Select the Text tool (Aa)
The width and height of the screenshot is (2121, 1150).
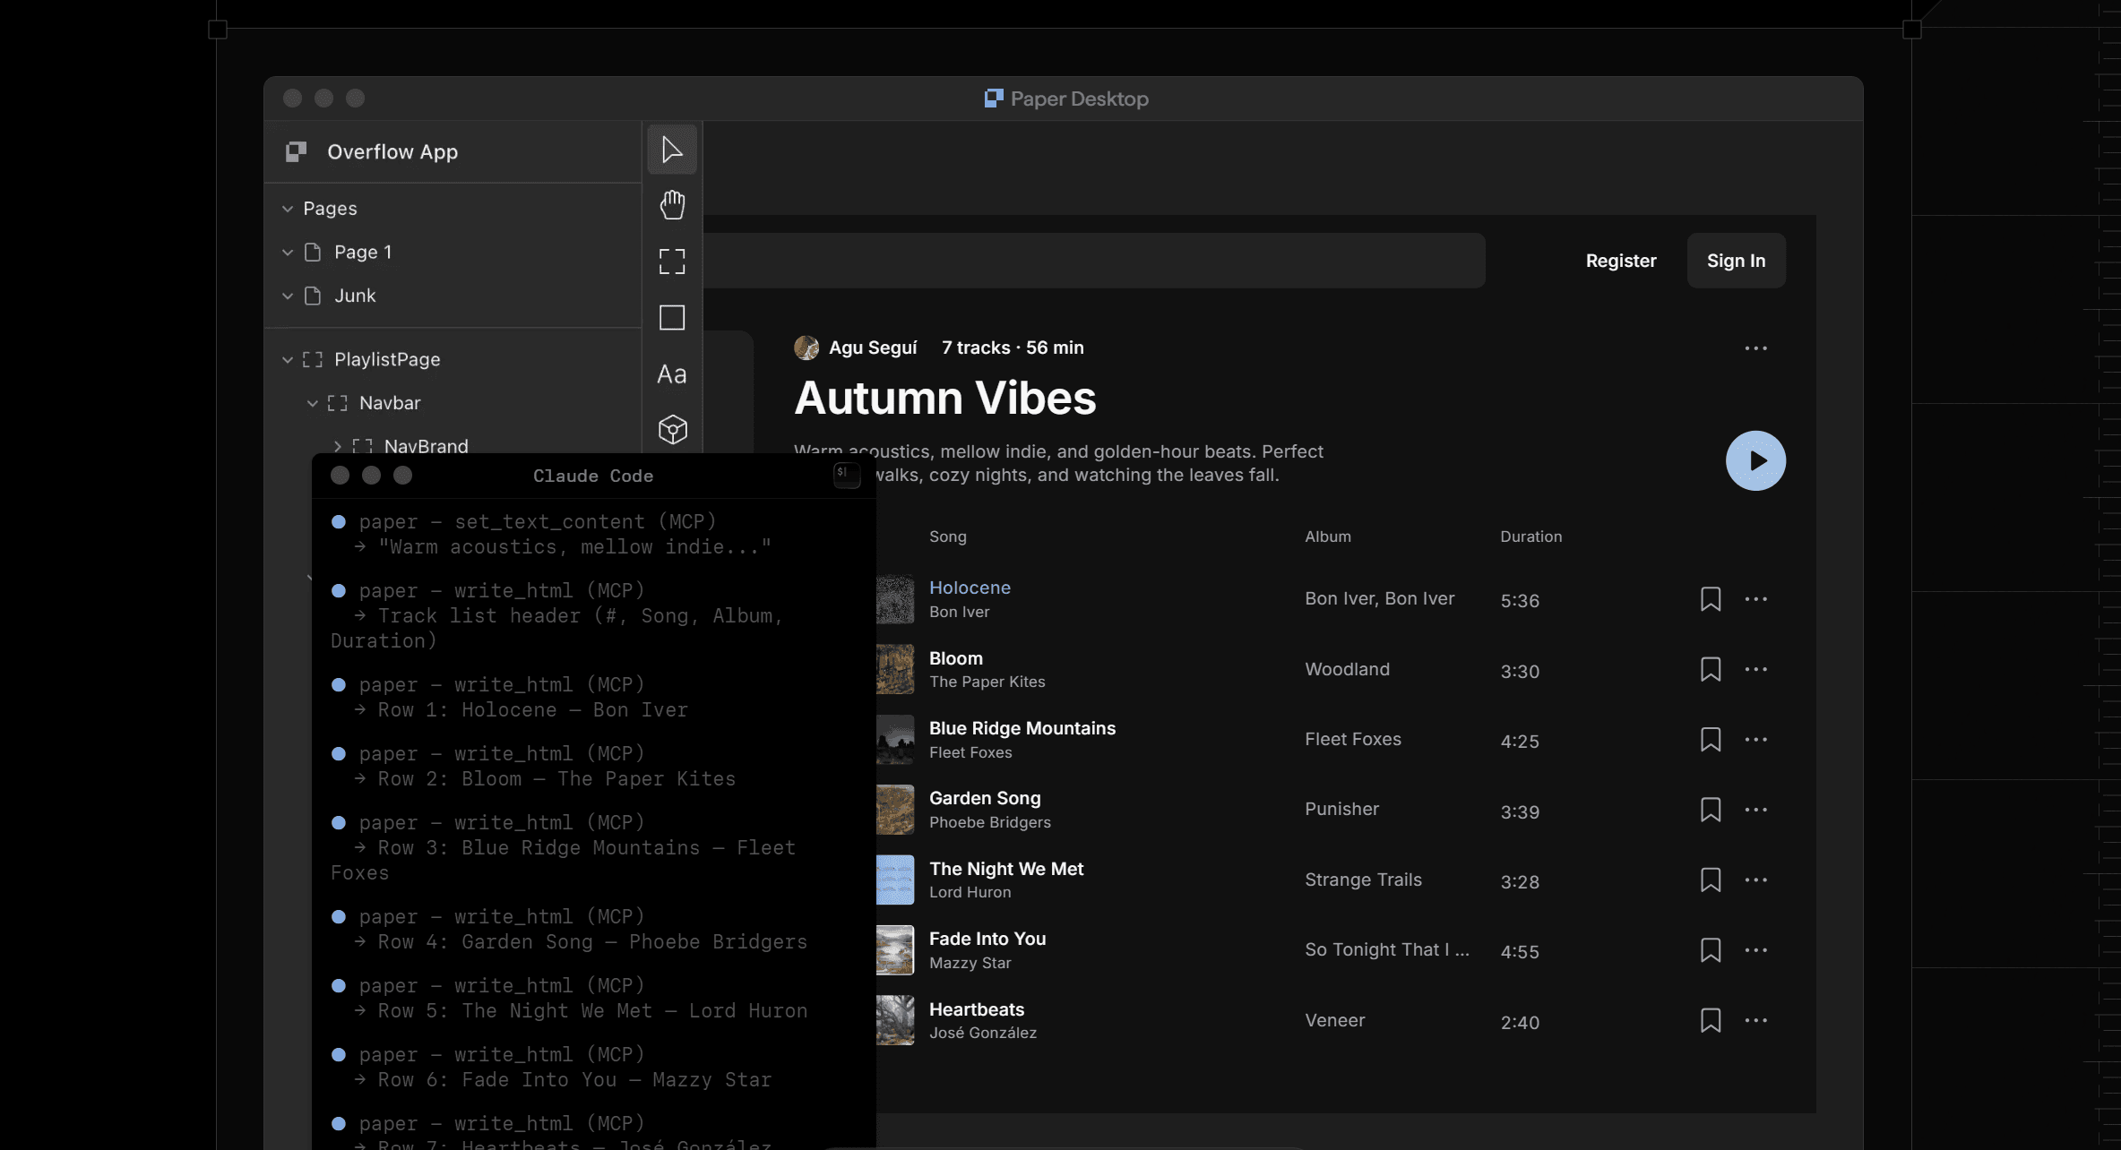[x=672, y=374]
